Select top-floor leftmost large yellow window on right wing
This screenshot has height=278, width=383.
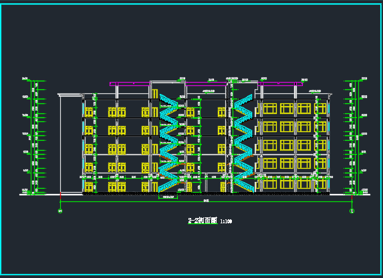tap(270, 109)
